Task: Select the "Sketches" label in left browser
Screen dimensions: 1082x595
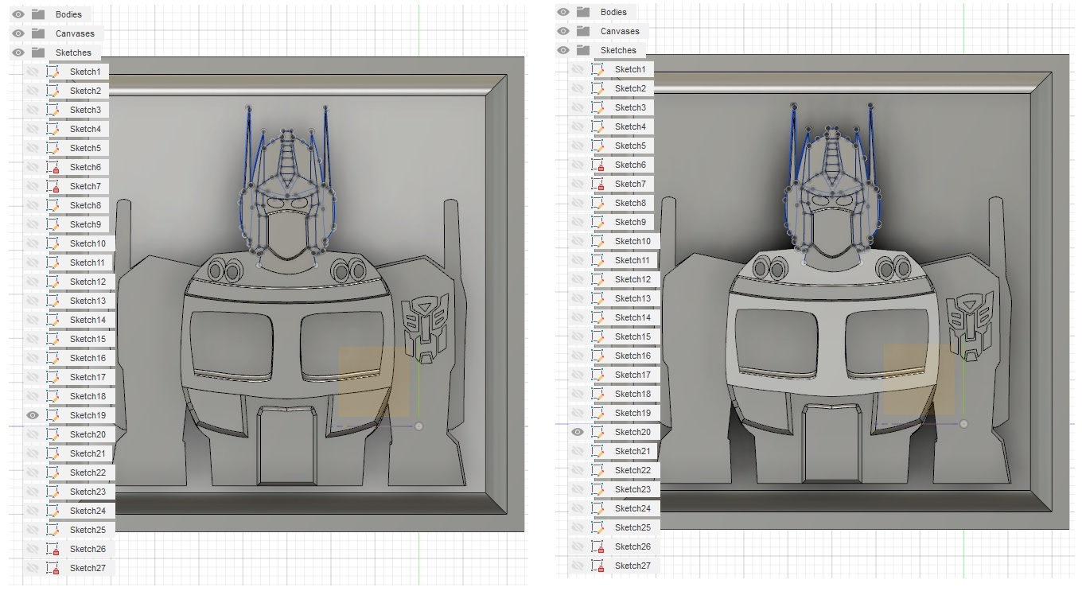Action: click(73, 52)
